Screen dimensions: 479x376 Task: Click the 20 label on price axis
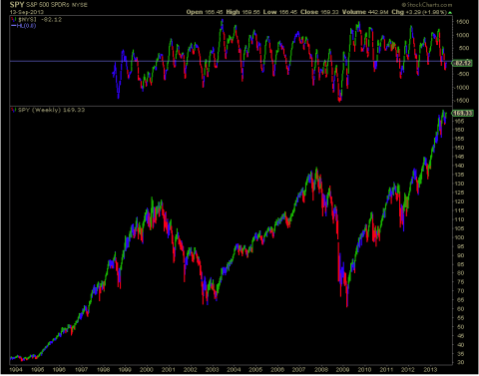click(461, 363)
